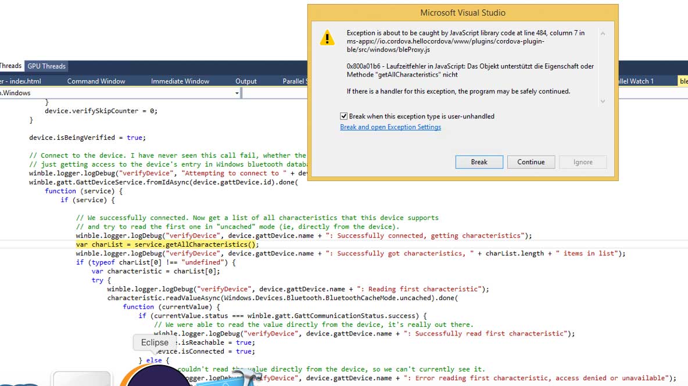
Task: Click the warning icon in exception dialog
Action: (x=327, y=38)
